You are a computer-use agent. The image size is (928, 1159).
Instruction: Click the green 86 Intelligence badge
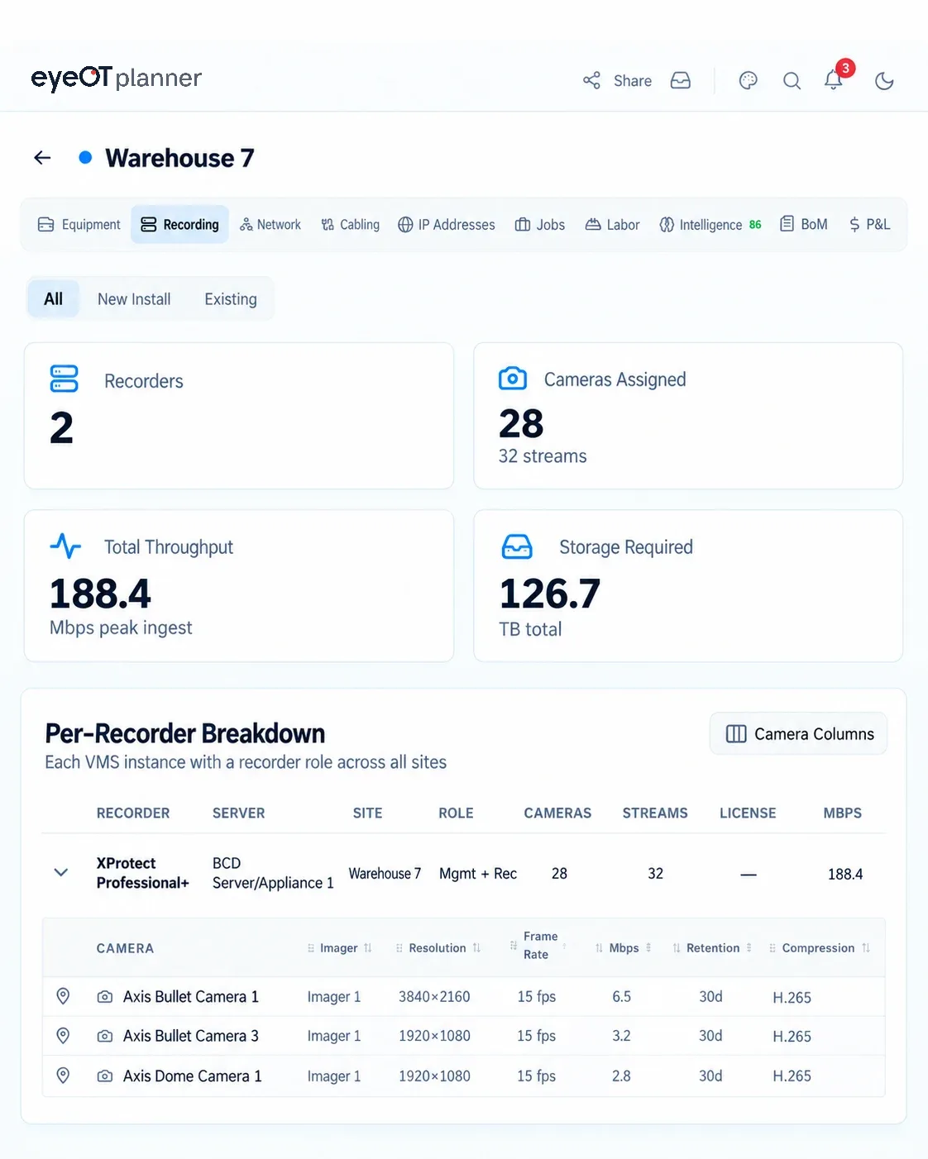point(755,225)
